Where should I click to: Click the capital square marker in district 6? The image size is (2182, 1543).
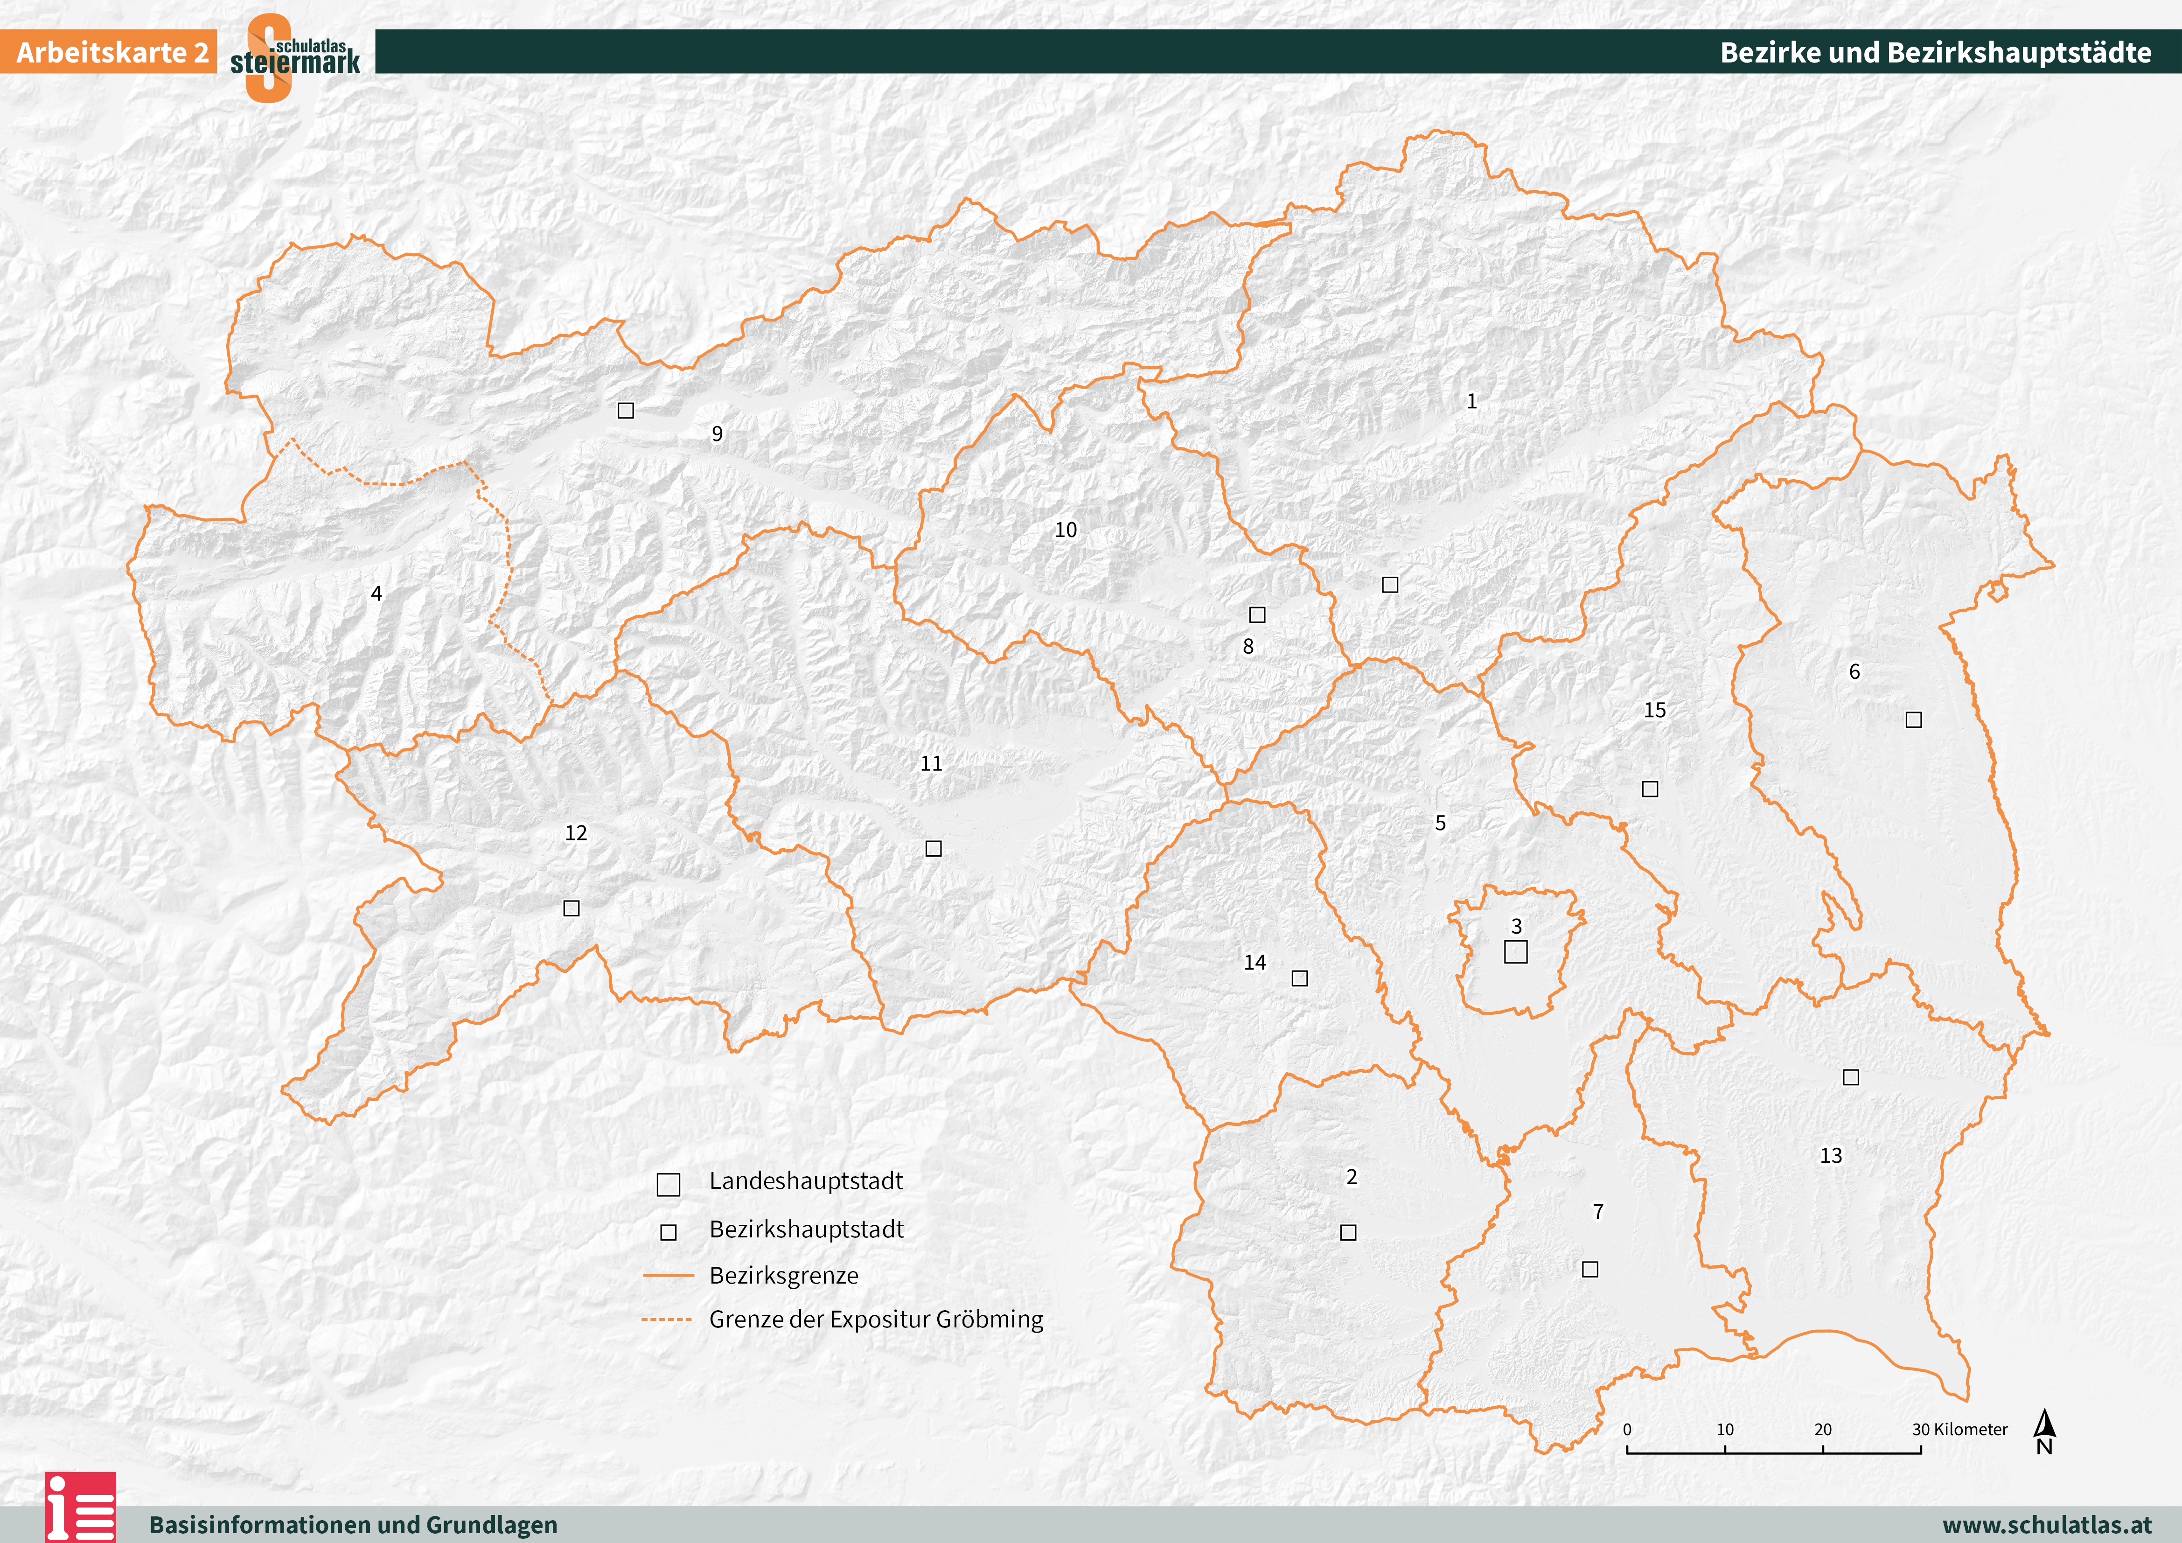(1914, 719)
